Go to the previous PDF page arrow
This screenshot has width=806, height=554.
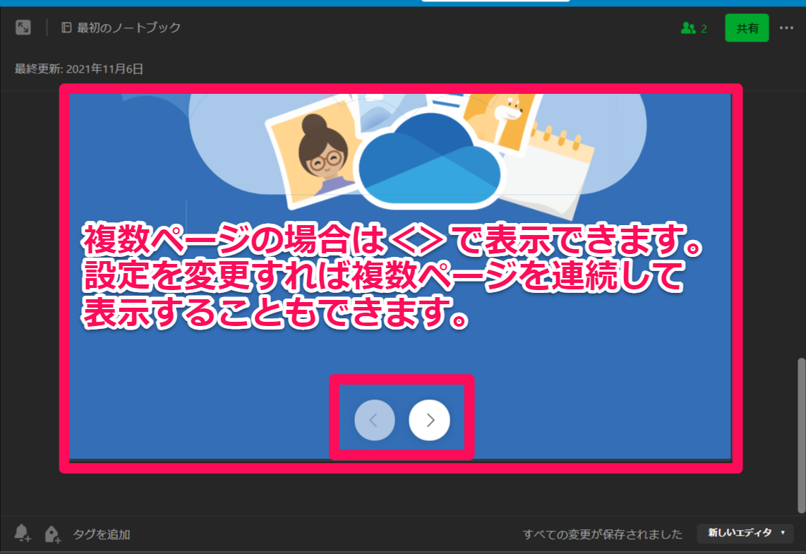[375, 420]
